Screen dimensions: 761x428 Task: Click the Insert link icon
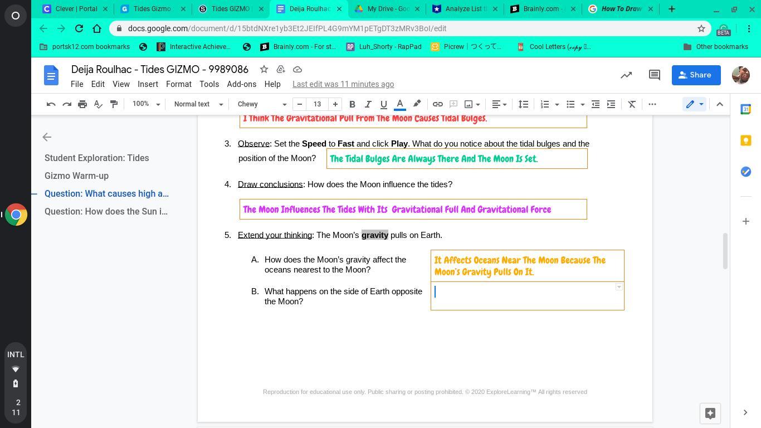[438, 104]
